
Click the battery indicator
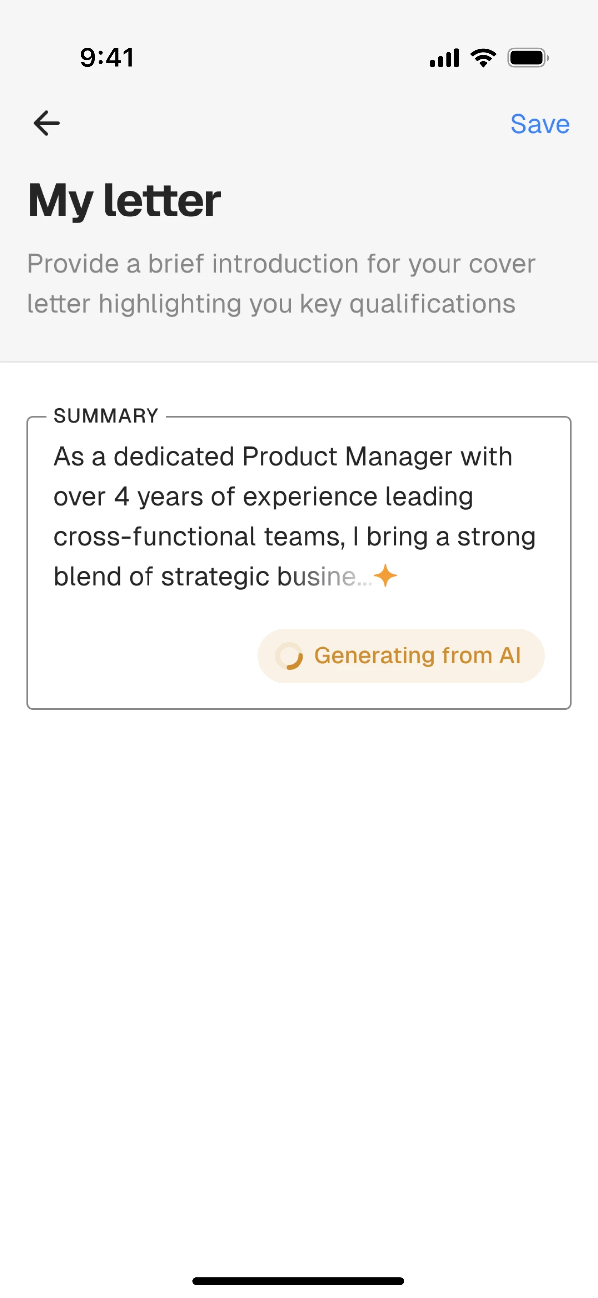pos(526,57)
